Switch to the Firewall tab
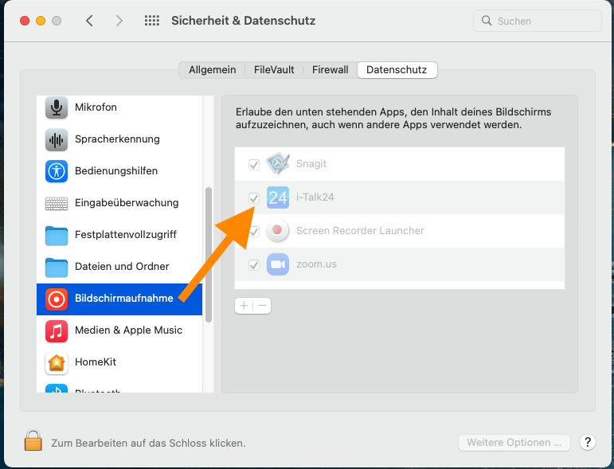This screenshot has height=469, width=614. (330, 70)
